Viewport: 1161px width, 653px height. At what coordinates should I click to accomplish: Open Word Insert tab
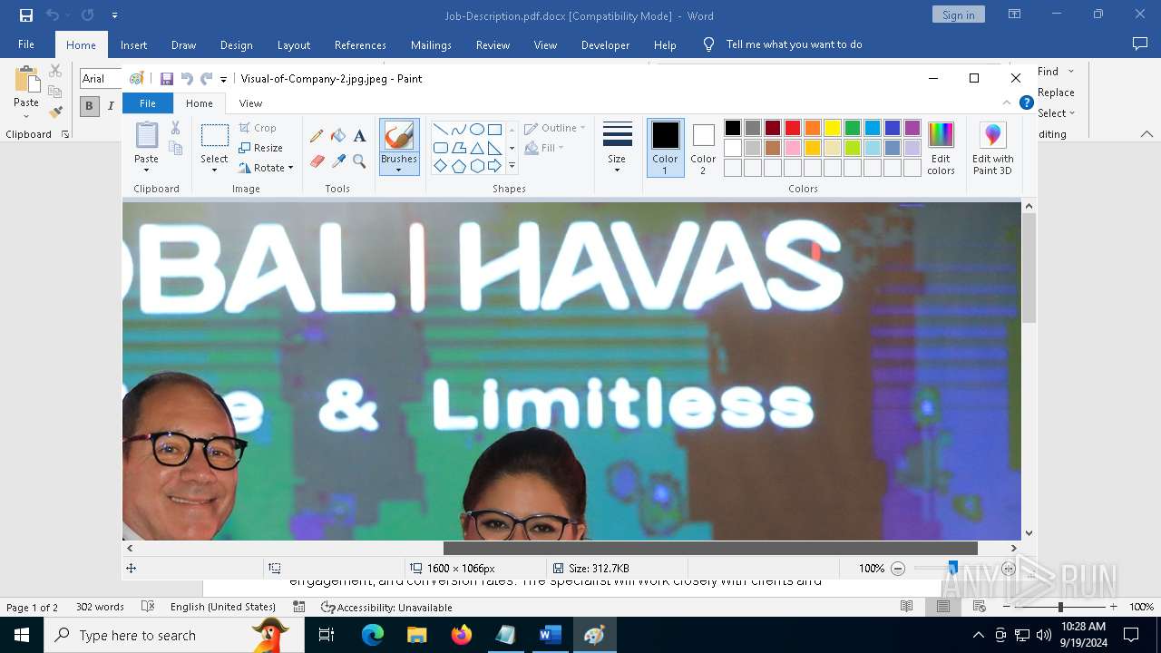(133, 44)
